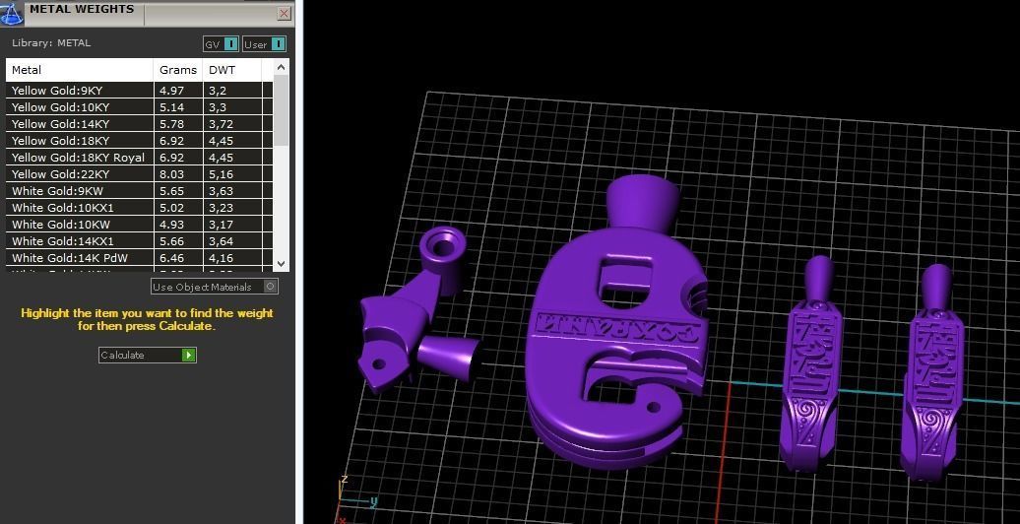The height and width of the screenshot is (524, 1020).
Task: Click the metal list scroll down arrow
Action: coord(281,264)
